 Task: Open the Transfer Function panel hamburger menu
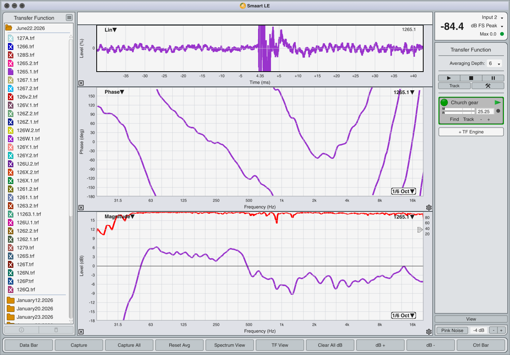pyautogui.click(x=69, y=18)
